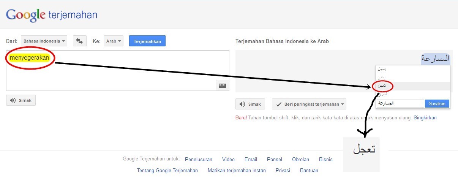Image resolution: width=458 pixels, height=195 pixels.
Task: Open the Bahasa Indonesia source language dropdown
Action: pyautogui.click(x=44, y=41)
